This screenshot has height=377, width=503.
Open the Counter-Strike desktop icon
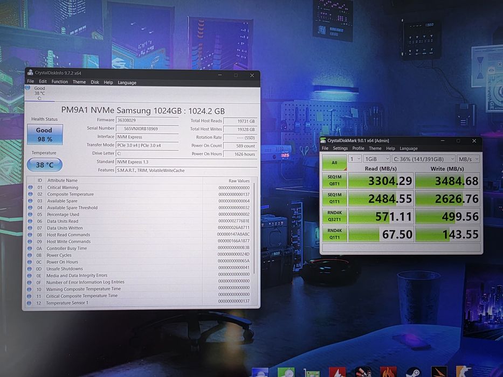point(464,372)
